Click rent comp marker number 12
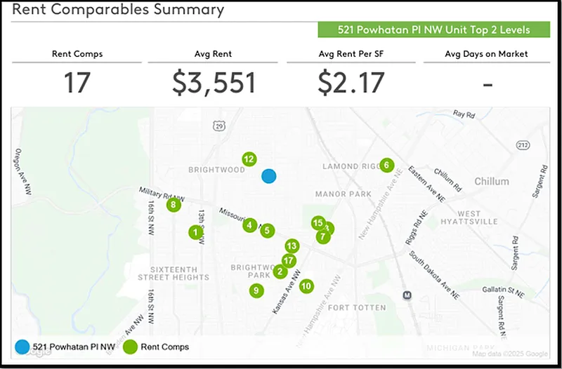Image resolution: width=562 pixels, height=369 pixels. tap(248, 159)
